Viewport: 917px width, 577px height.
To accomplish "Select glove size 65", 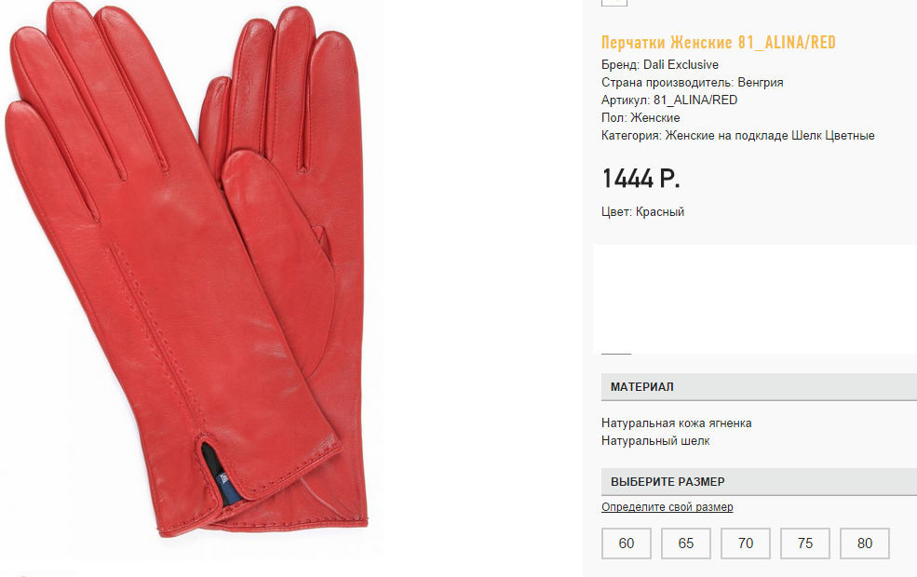I will (686, 543).
